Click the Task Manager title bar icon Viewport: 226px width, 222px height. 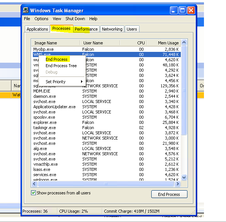[26, 10]
